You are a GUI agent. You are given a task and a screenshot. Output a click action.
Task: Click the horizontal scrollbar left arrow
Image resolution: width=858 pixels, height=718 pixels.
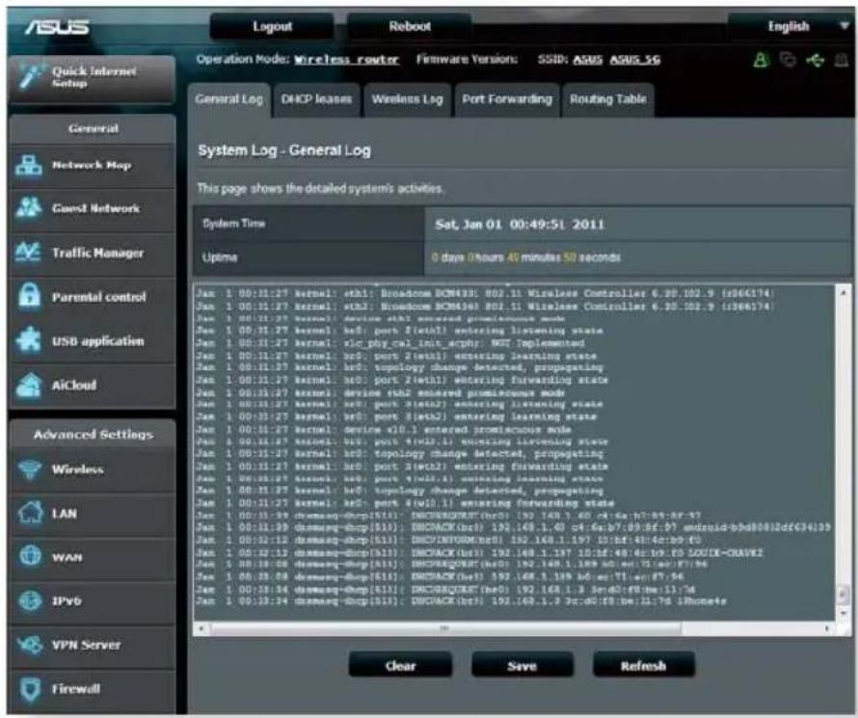201,629
